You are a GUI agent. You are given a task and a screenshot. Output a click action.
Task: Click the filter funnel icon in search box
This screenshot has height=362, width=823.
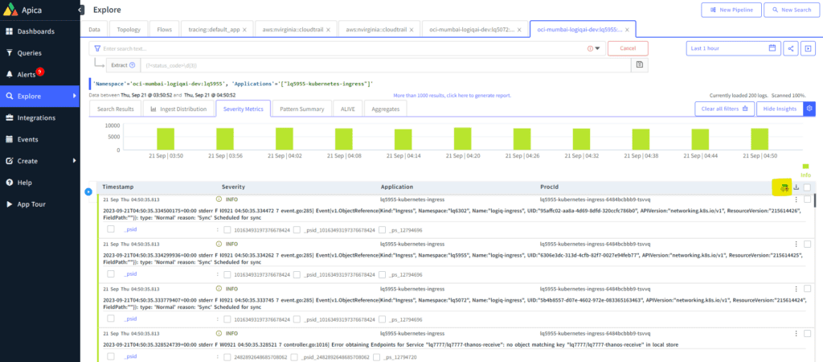(97, 48)
